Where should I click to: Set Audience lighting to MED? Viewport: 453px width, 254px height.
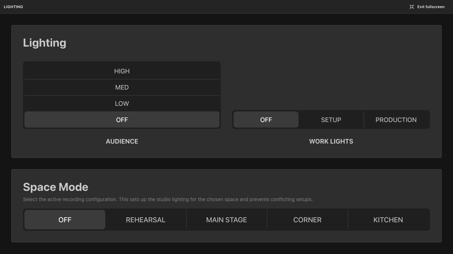[122, 87]
